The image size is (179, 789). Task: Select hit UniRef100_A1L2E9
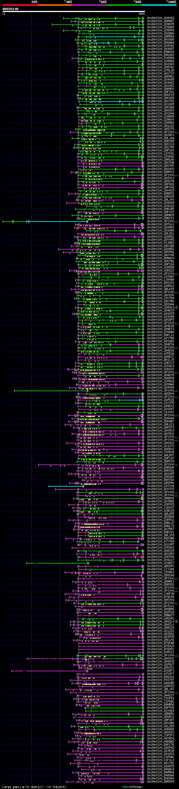(161, 726)
